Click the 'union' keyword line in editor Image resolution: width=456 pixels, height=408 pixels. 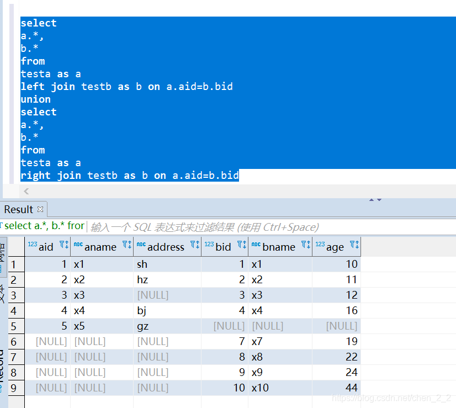pos(36,99)
